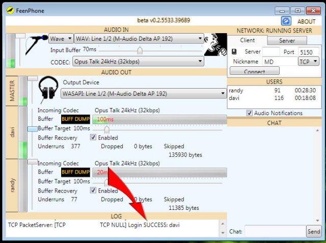Click the shouting man push-to-talk image
The height and width of the screenshot is (243, 326).
(x=215, y=44)
